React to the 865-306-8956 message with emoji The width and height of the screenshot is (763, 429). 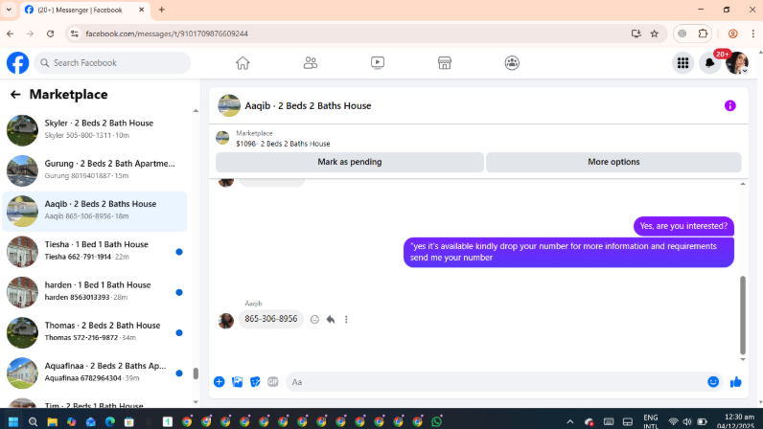(314, 320)
